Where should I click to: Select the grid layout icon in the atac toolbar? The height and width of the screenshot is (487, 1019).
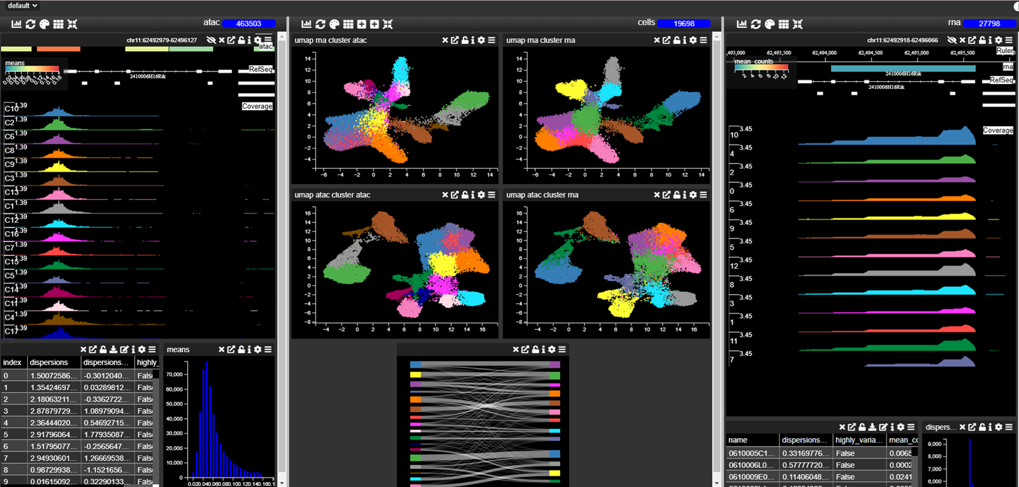click(58, 23)
